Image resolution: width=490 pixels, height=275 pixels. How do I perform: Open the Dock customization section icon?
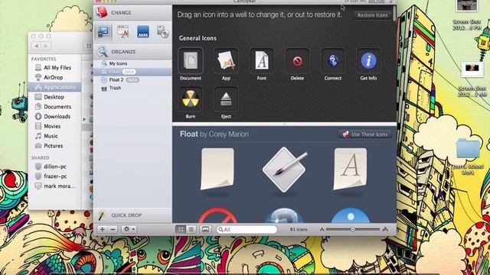pos(143,32)
